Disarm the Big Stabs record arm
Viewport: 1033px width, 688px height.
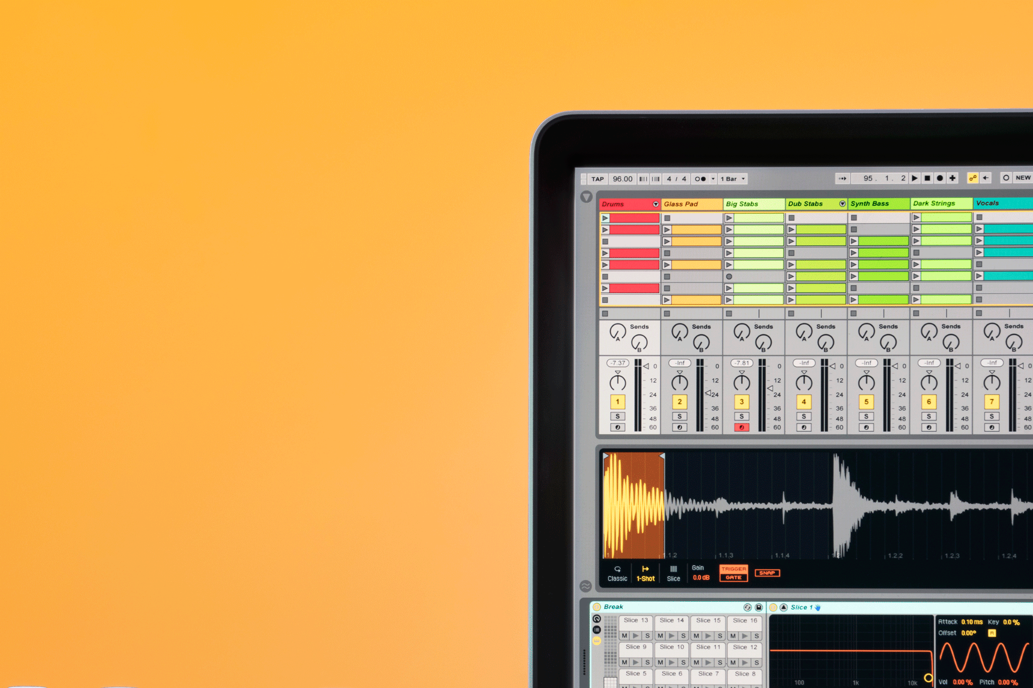coord(742,427)
